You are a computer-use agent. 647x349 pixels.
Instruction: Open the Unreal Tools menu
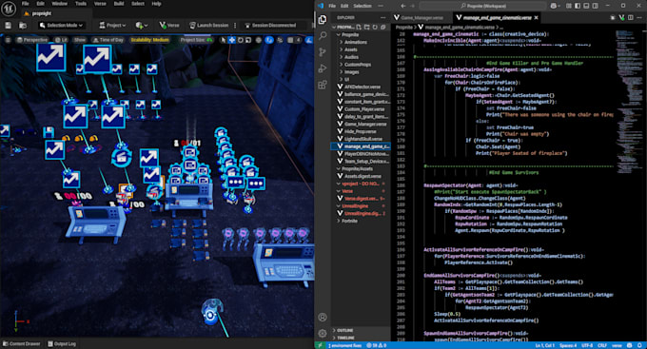click(81, 4)
